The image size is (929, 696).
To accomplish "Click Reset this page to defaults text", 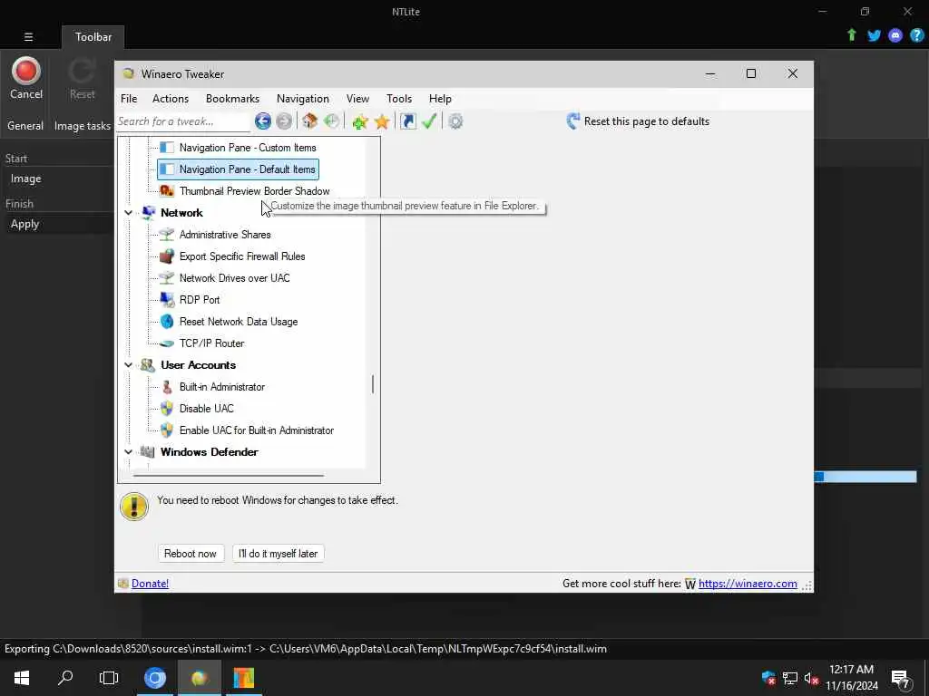I will point(646,121).
